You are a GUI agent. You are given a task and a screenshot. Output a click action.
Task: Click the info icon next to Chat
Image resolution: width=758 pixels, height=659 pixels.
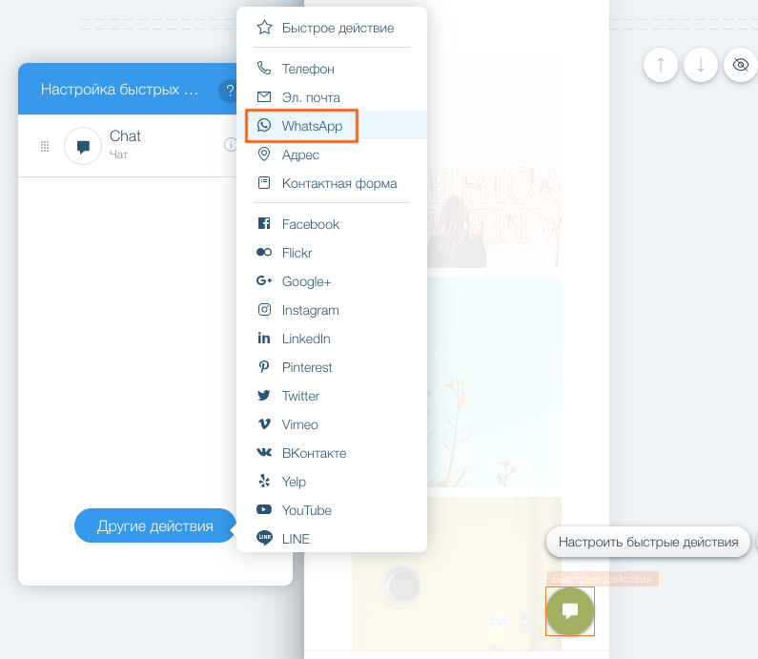(x=230, y=145)
